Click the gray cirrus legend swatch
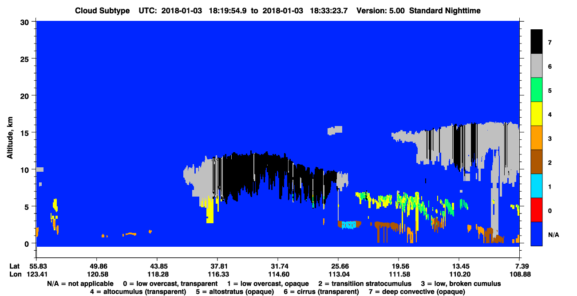The image size is (577, 296). [x=537, y=66]
